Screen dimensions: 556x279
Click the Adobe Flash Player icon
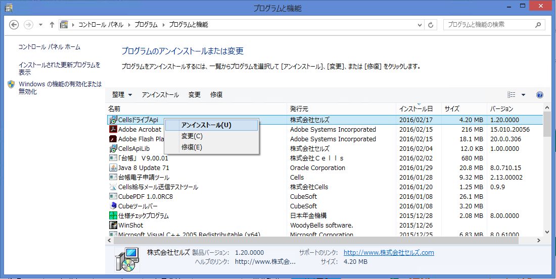coord(113,139)
